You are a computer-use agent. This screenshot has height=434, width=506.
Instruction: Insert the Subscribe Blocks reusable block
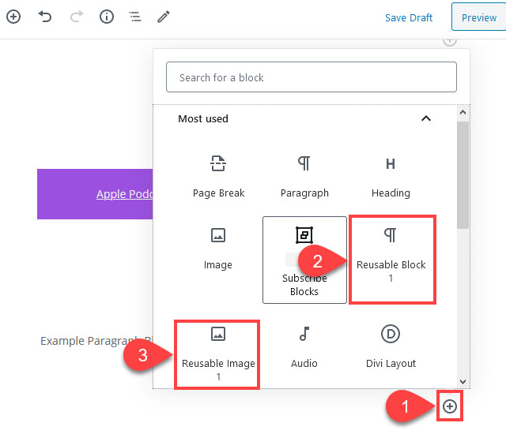click(304, 260)
